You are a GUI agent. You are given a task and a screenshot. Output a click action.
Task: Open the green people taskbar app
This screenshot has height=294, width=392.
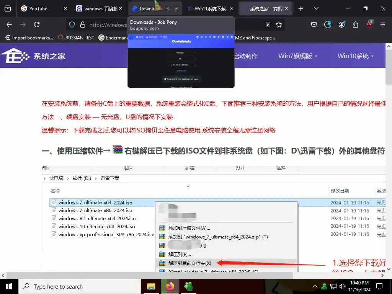tap(188, 286)
